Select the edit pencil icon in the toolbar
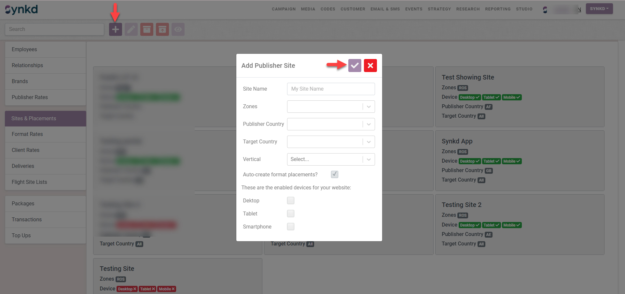This screenshot has height=294, width=625. point(131,29)
